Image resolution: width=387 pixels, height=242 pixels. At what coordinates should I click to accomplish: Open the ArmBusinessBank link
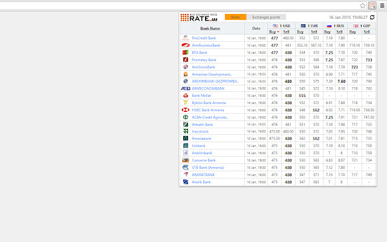point(206,45)
